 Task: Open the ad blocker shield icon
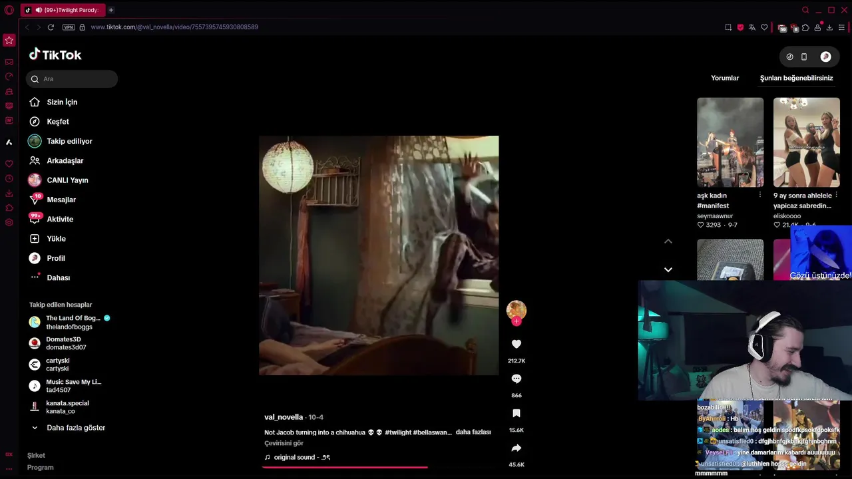point(740,27)
